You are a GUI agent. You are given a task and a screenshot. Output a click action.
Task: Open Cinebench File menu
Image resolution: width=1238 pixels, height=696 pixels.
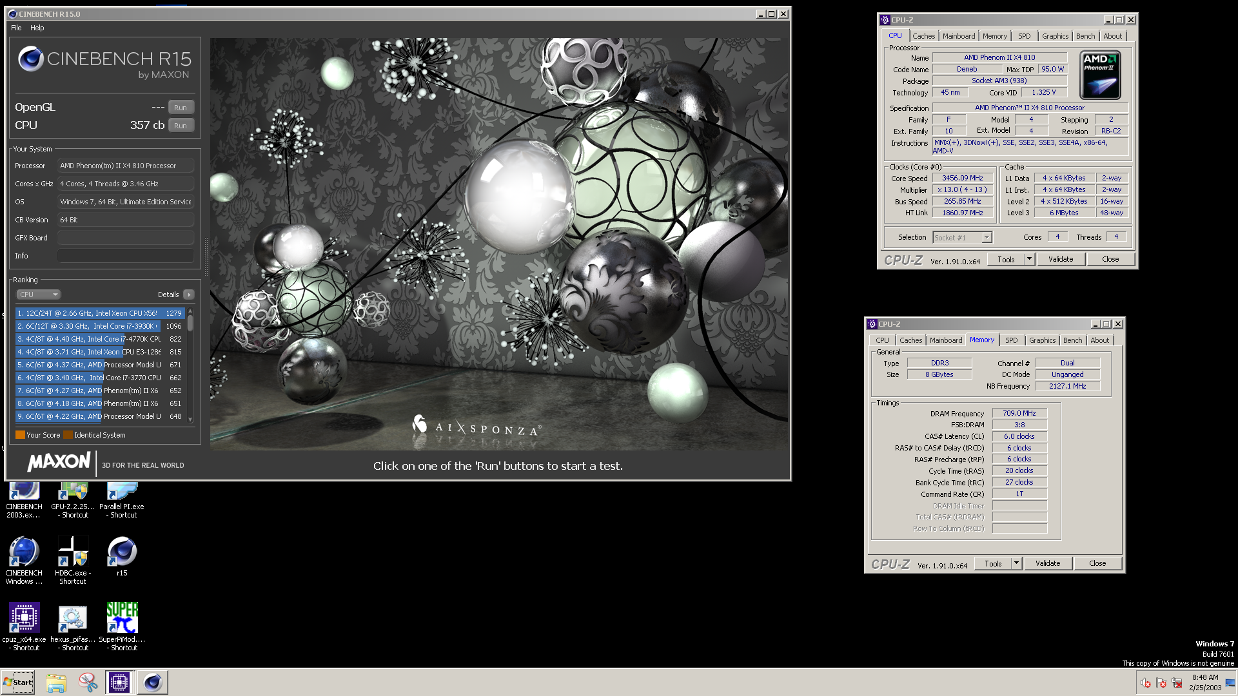point(16,28)
